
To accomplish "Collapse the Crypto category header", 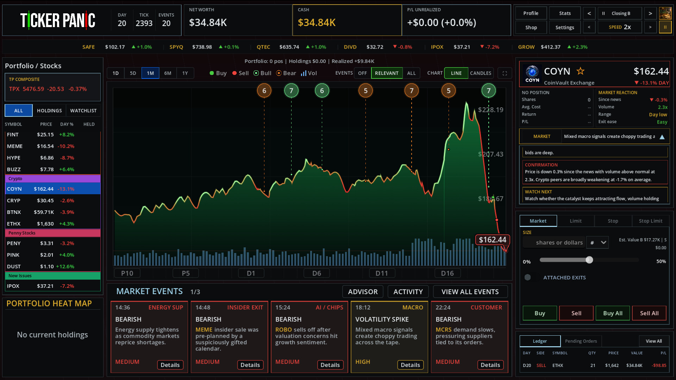I will pyautogui.click(x=53, y=179).
